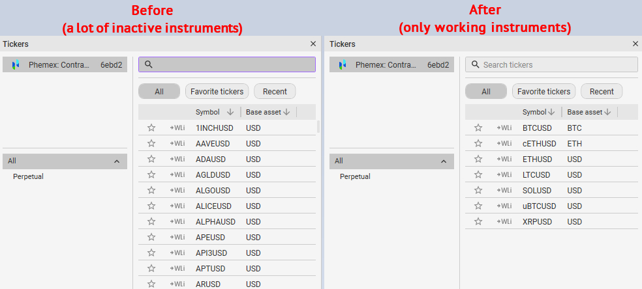Viewport: 642px width, 289px height.
Task: Collapse the All section in Before panel
Action: pos(117,161)
